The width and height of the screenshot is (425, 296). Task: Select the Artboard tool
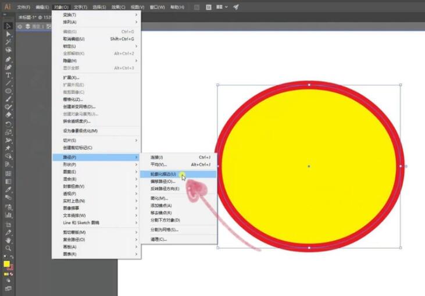pyautogui.click(x=8, y=224)
